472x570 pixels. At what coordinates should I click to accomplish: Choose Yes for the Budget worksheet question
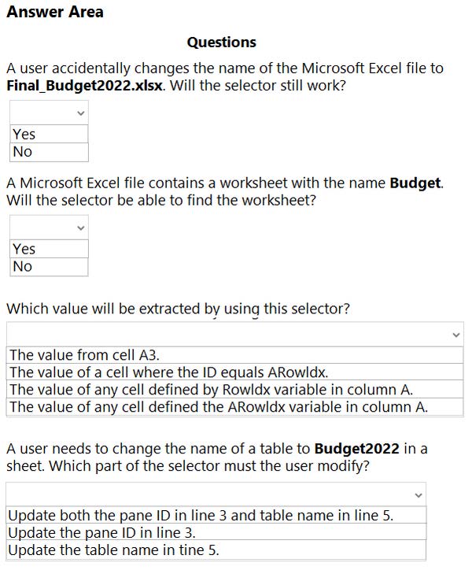click(49, 249)
